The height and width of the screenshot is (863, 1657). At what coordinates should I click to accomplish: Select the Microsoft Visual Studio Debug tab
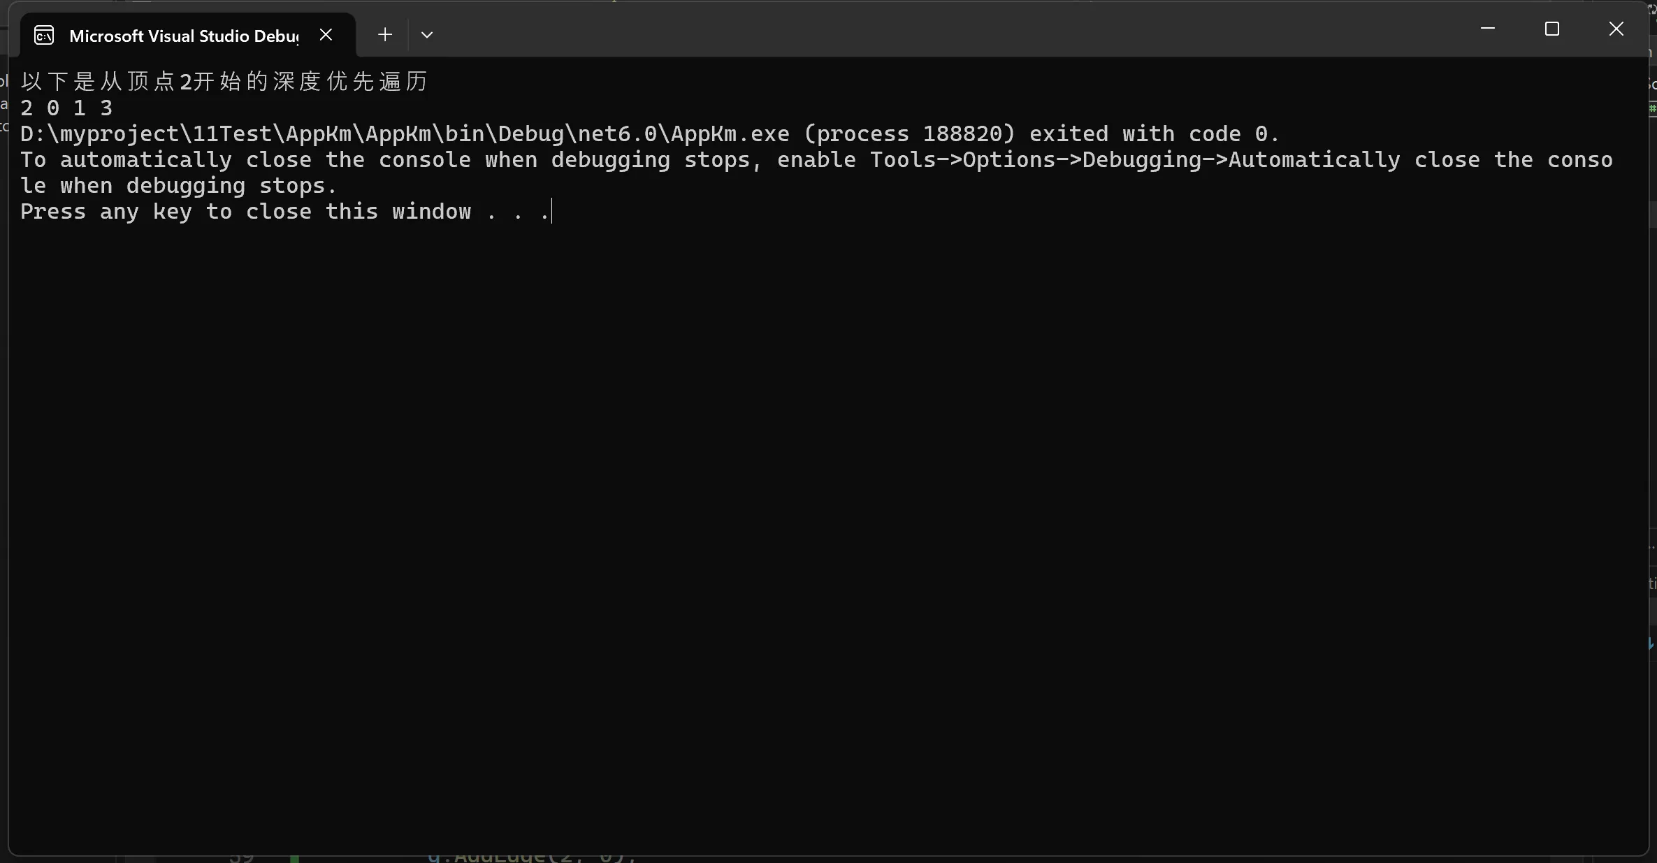point(184,36)
